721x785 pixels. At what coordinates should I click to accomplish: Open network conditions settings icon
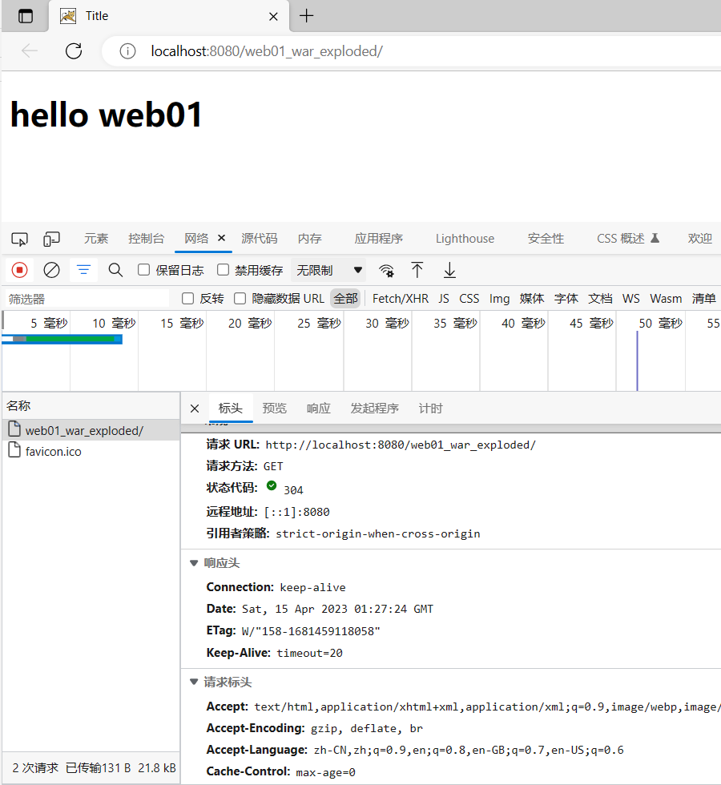point(387,270)
